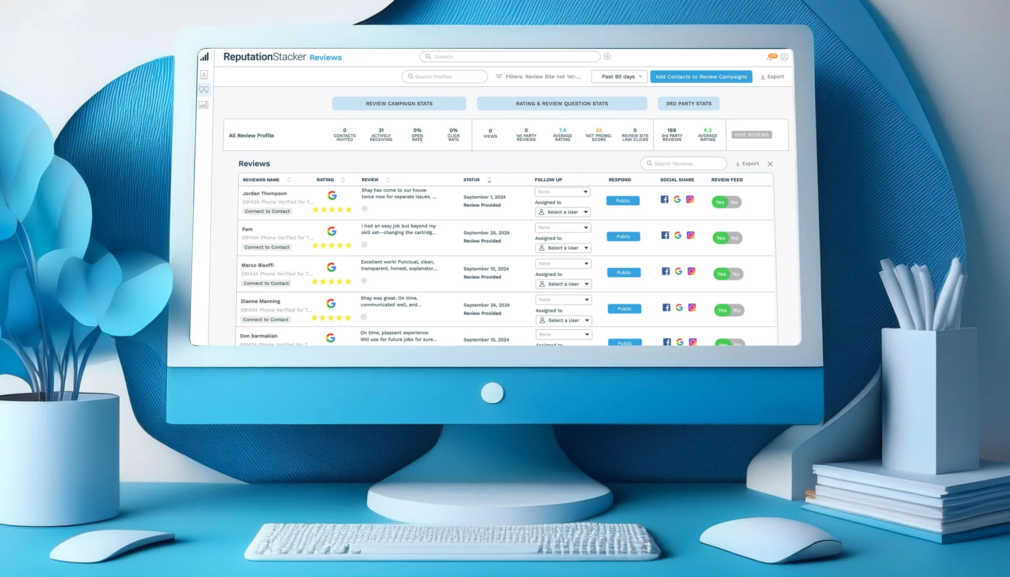This screenshot has height=577, width=1010.
Task: Open the '3RD PARTY STATS' tab
Action: point(688,103)
